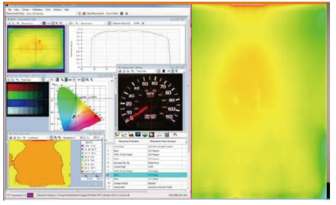Select the 3D surface plot icon
The image size is (336, 205).
(x=144, y=135)
